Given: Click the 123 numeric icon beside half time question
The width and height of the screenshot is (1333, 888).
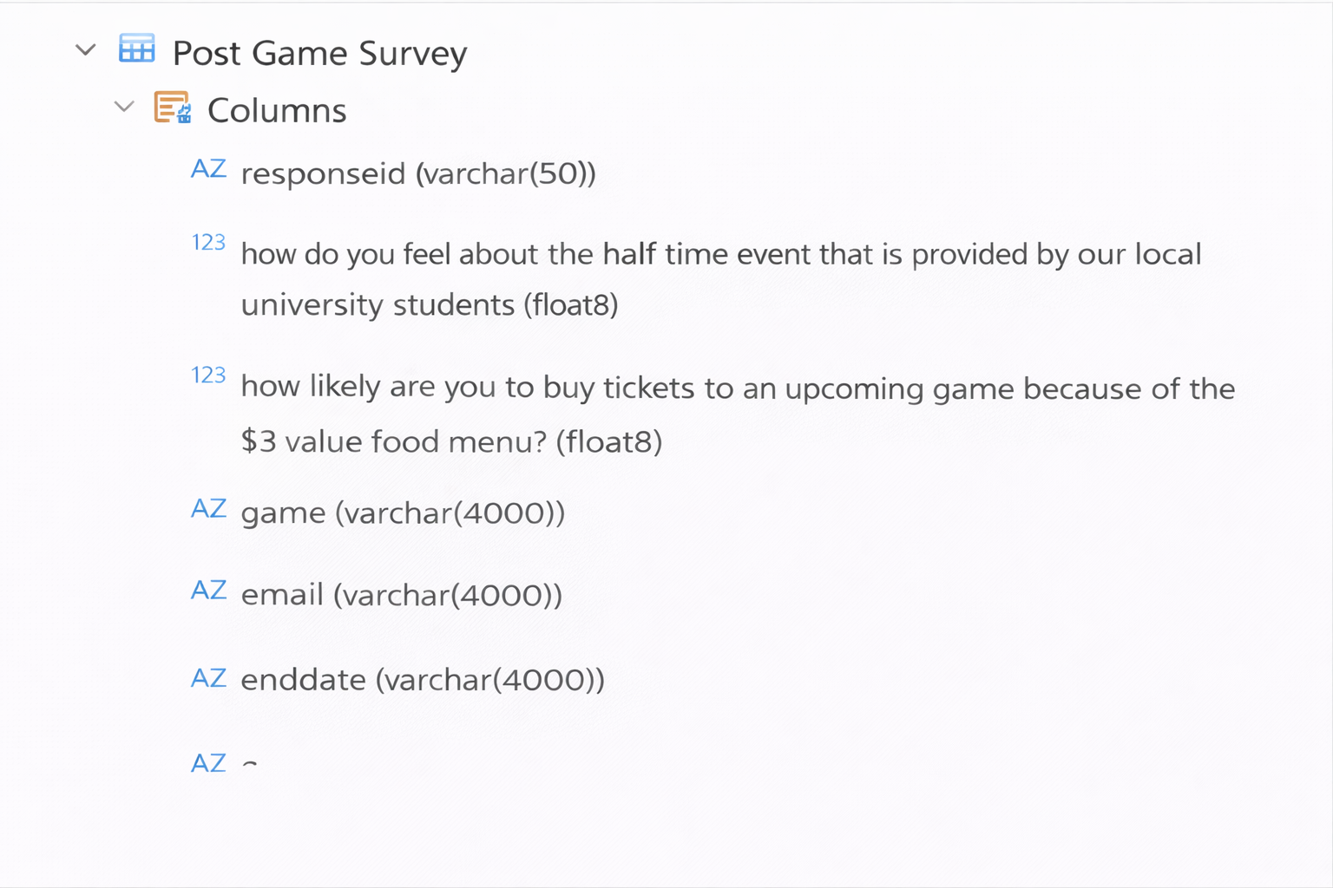Looking at the screenshot, I should click(208, 243).
